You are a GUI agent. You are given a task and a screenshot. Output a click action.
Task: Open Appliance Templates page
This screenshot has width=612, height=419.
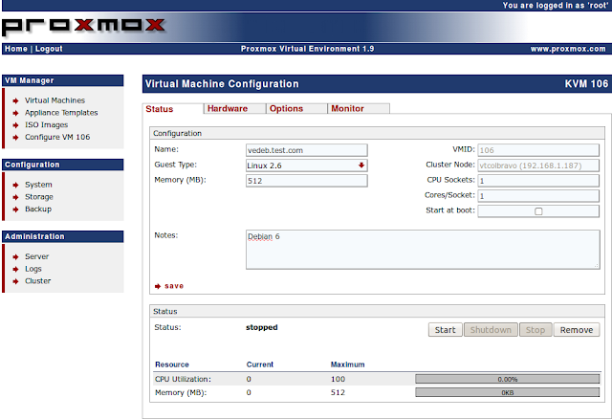tap(61, 113)
